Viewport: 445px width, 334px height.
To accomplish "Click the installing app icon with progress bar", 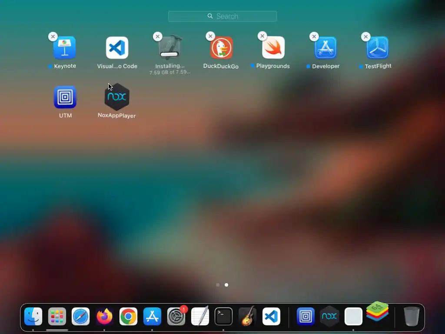I will coord(169,48).
